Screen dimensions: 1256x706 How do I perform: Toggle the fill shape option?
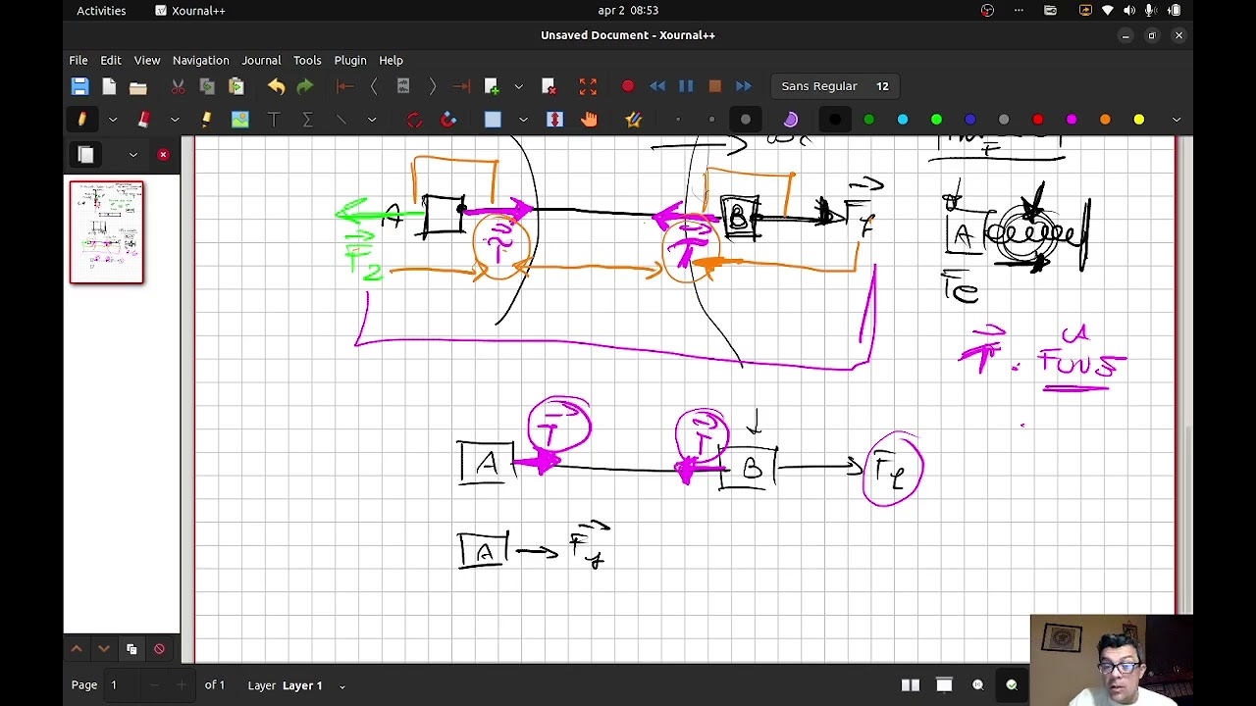(x=790, y=120)
